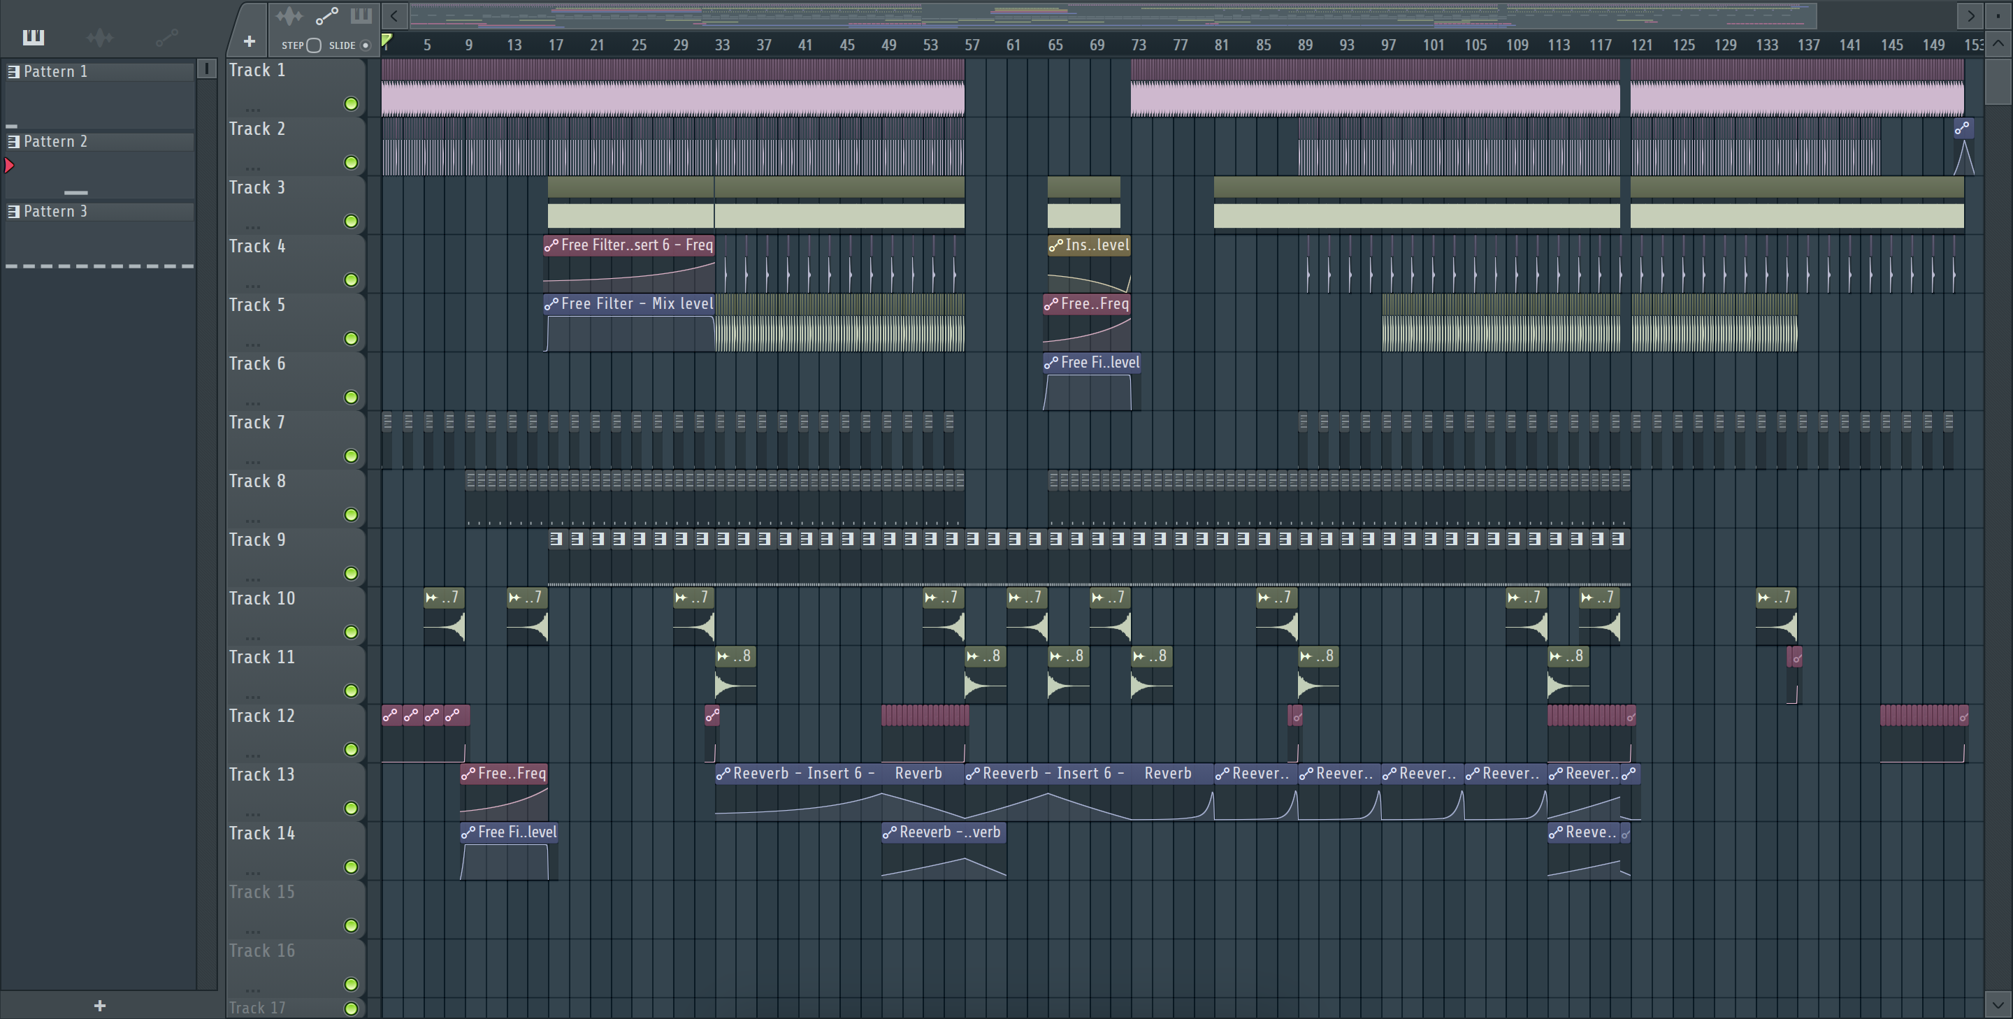Open menu of Free..Freq clip on Track 5
This screenshot has height=1019, width=2013.
[1051, 304]
